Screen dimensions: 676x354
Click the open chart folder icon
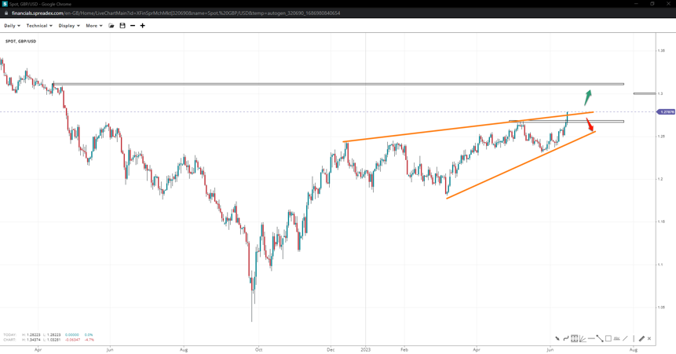(111, 26)
